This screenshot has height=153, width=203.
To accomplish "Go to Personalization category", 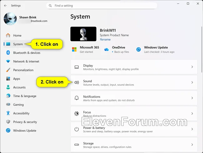I will (x=23, y=70).
